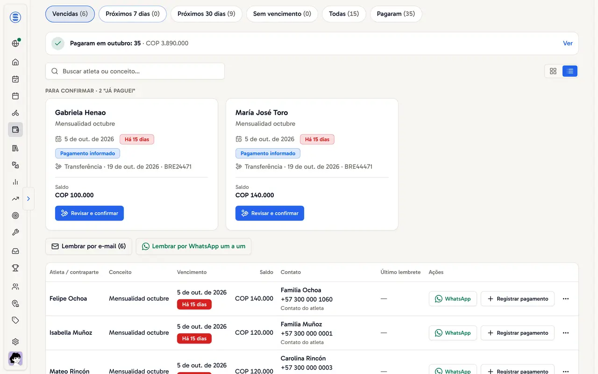Open the map pin icon in sidebar

coord(15,303)
